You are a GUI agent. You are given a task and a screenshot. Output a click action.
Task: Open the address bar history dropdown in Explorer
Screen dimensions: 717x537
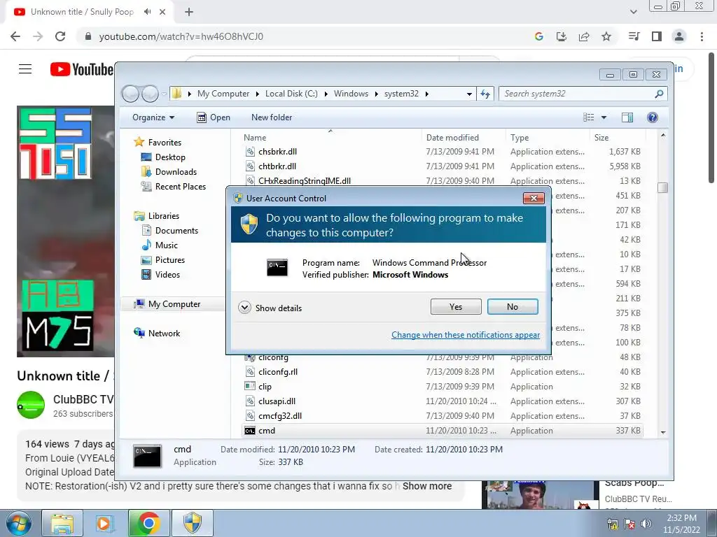pos(469,94)
